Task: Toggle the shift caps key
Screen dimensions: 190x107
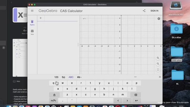Action: (x=54, y=95)
